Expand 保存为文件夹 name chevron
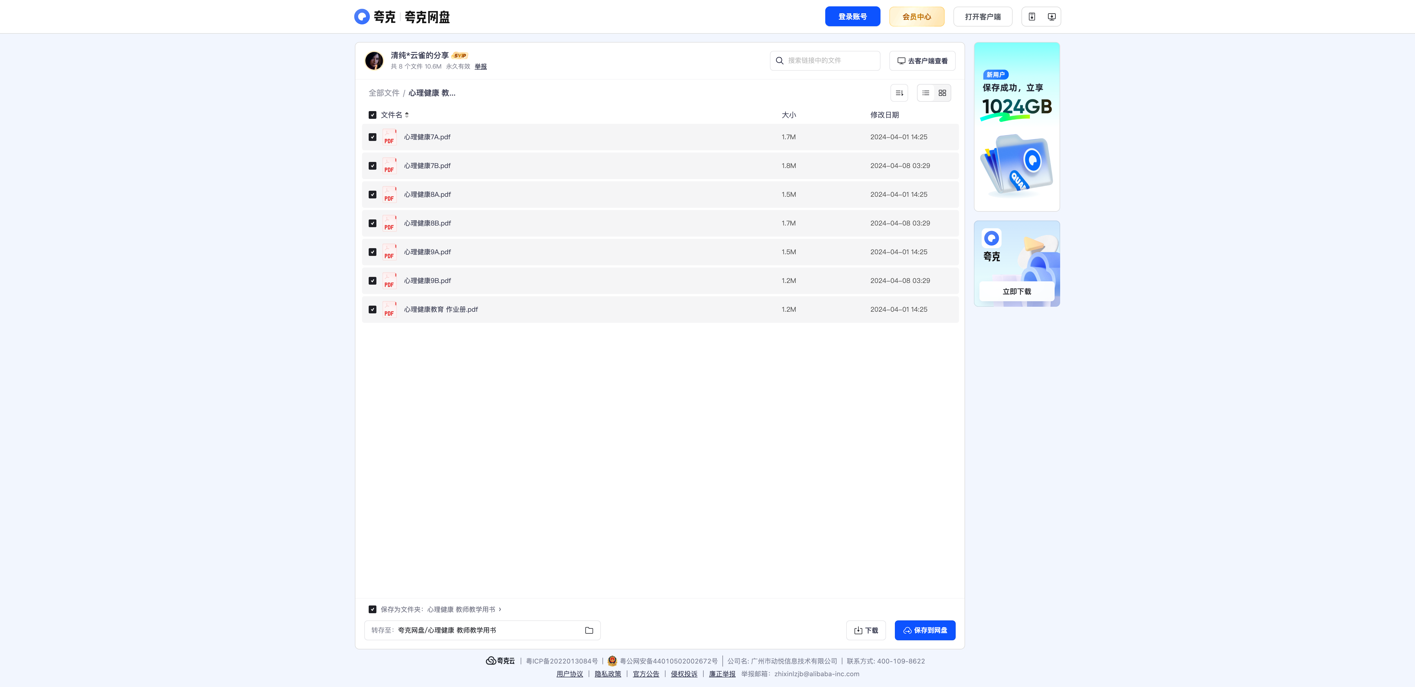This screenshot has width=1415, height=687. [500, 609]
